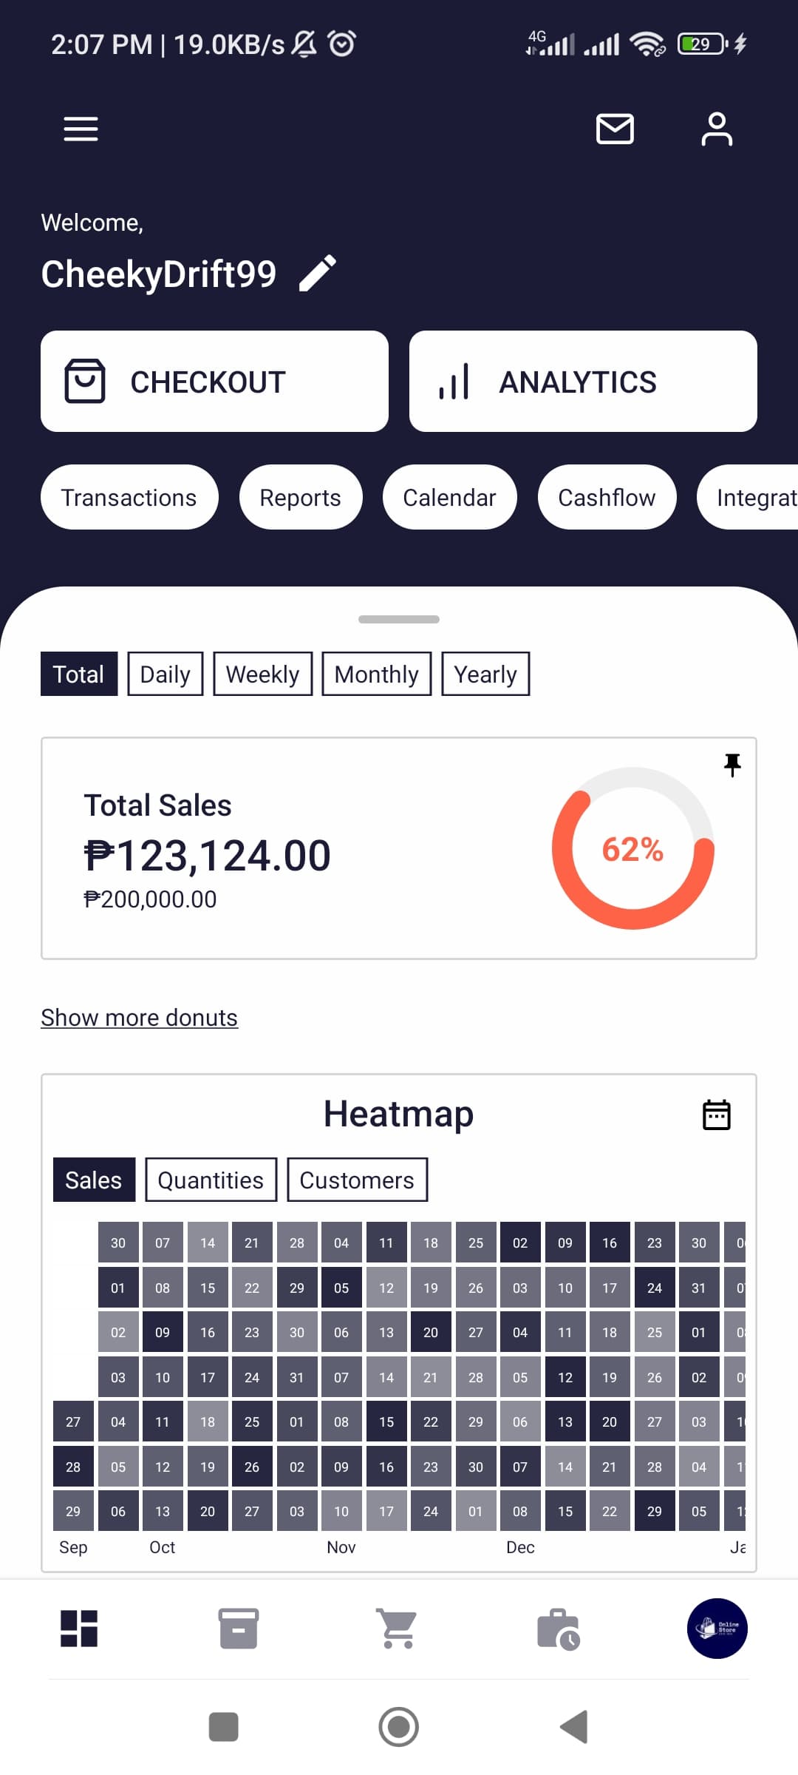The width and height of the screenshot is (798, 1775).
Task: Open the Cashflow tab chip
Action: (607, 497)
